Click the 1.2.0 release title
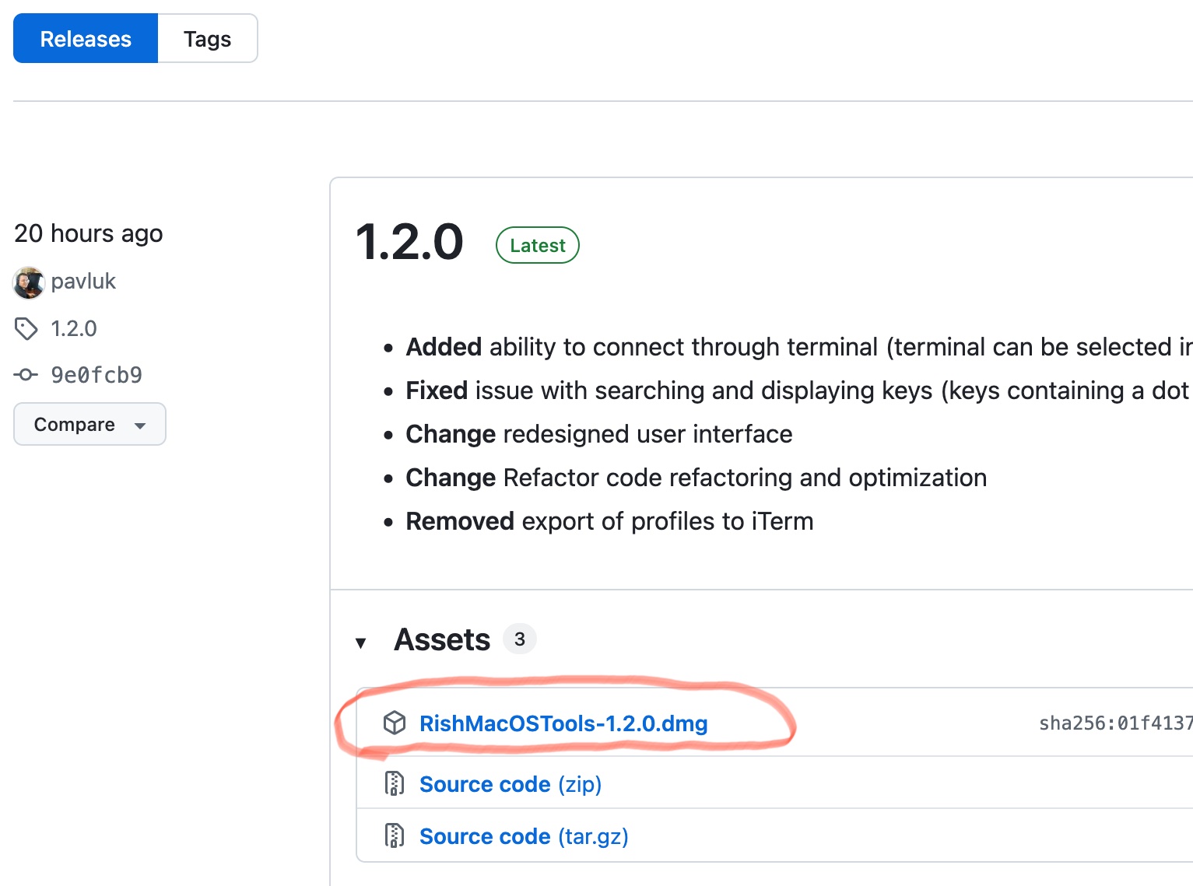This screenshot has height=886, width=1193. point(409,242)
